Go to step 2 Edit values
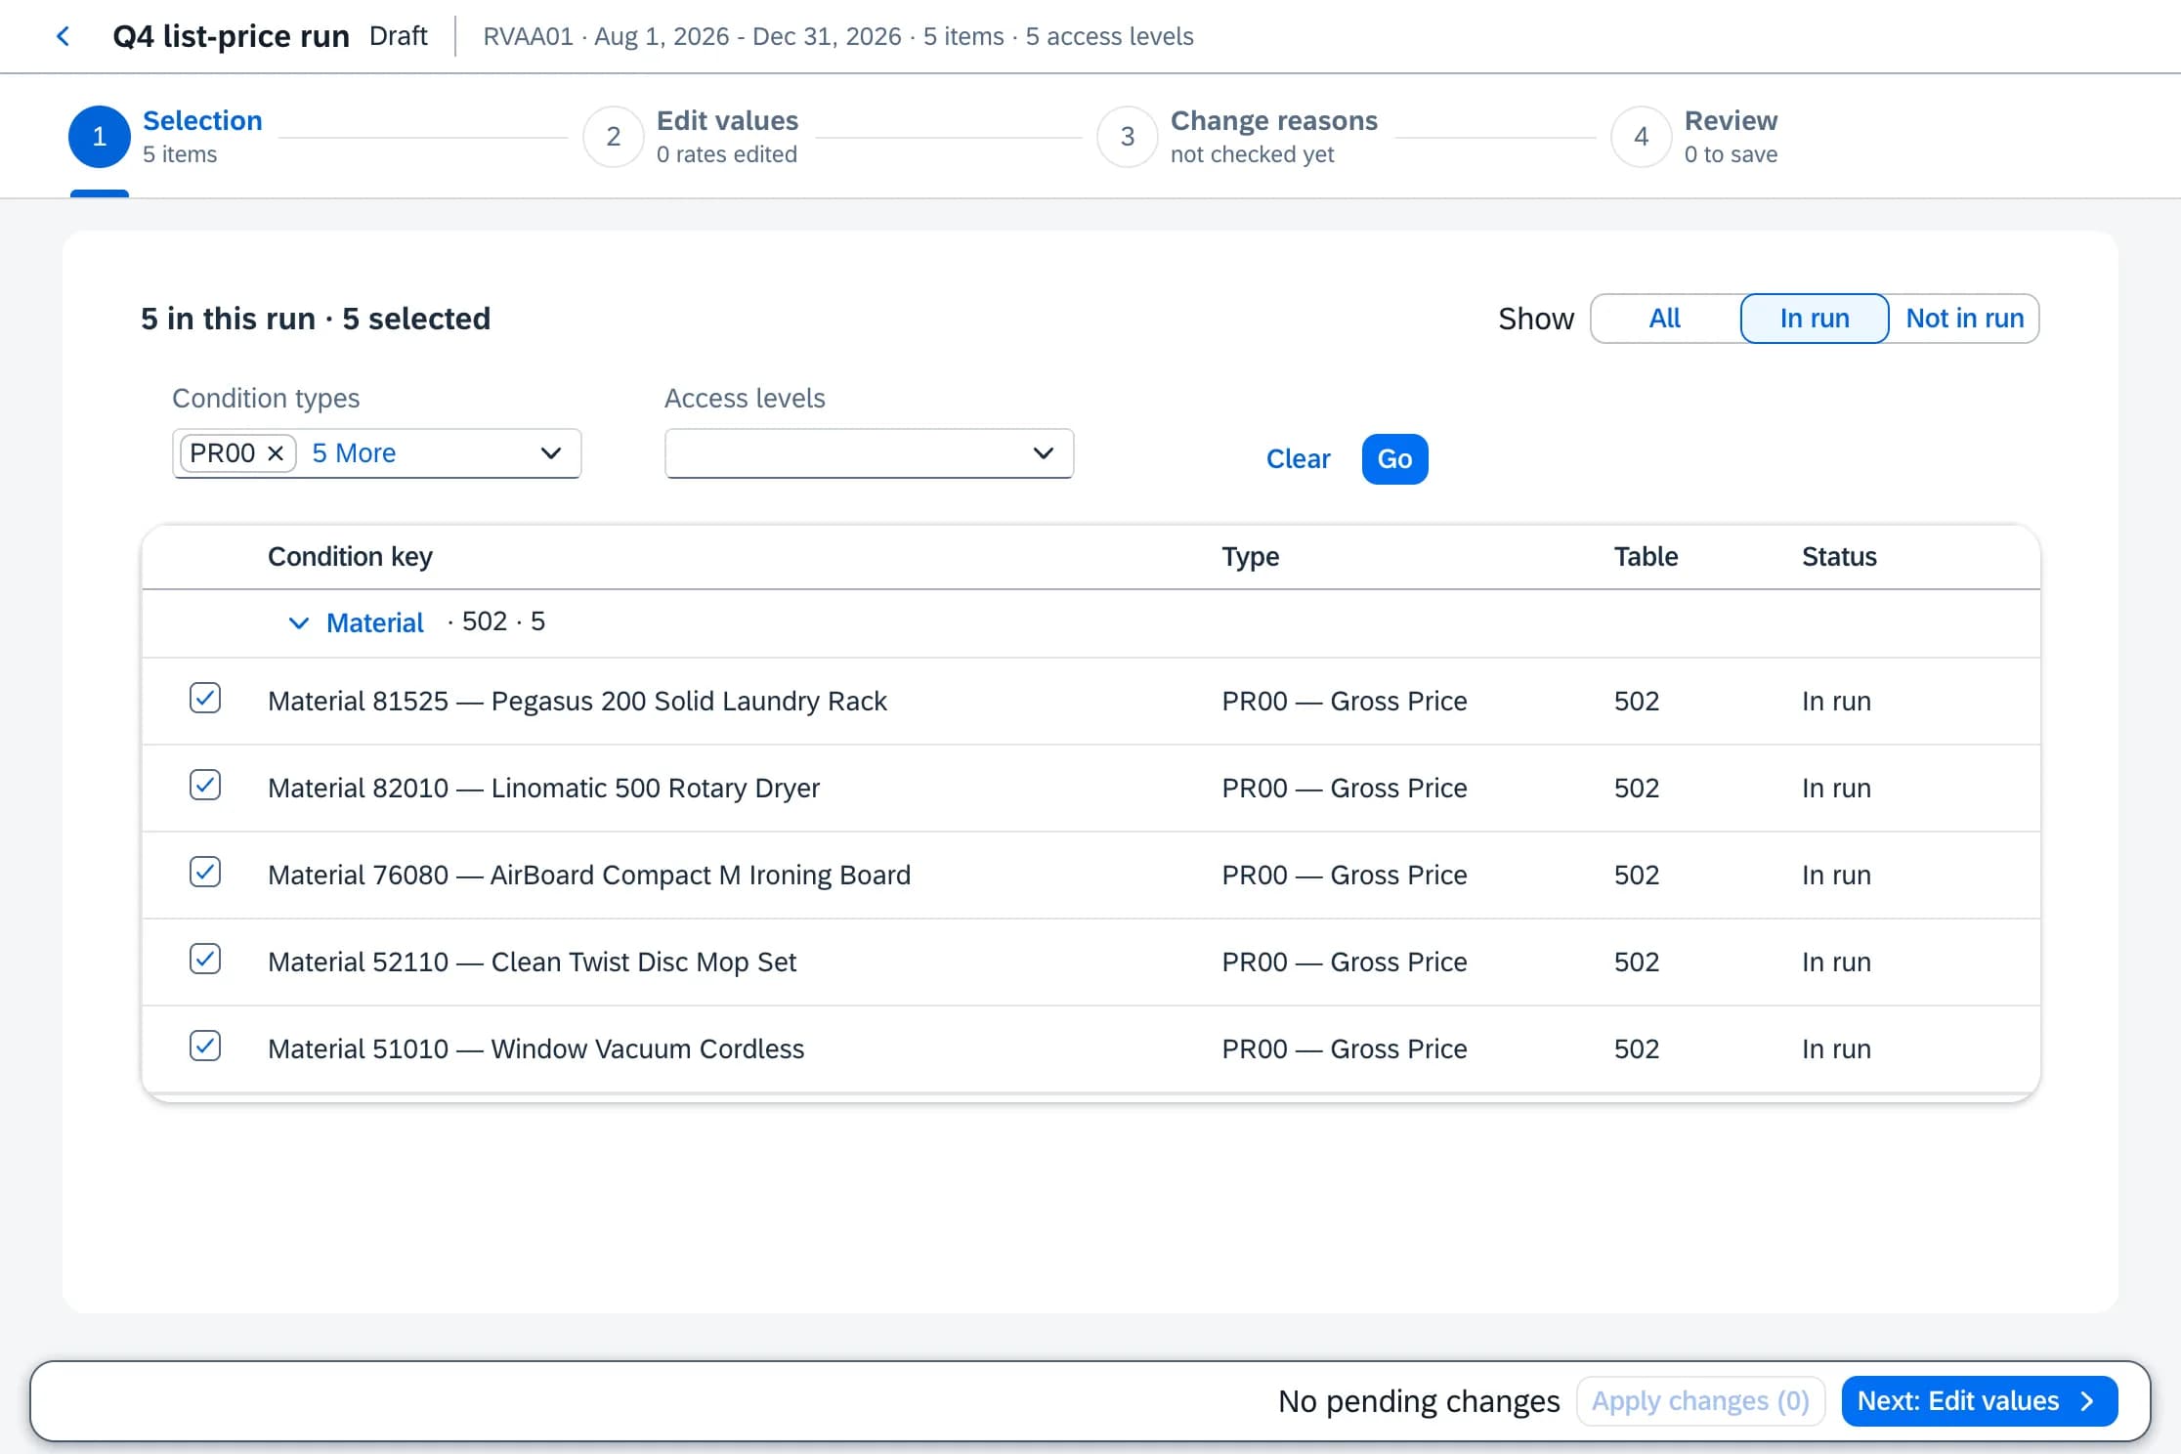This screenshot has width=2181, height=1454. click(614, 137)
